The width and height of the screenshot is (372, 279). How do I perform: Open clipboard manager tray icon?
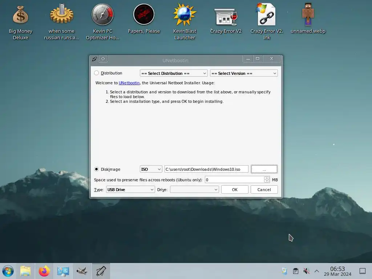pyautogui.click(x=296, y=271)
